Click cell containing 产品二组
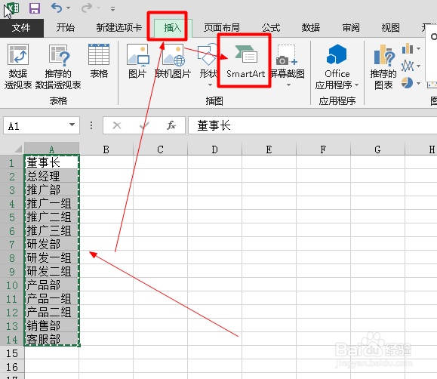The height and width of the screenshot is (379, 437). coord(52,312)
